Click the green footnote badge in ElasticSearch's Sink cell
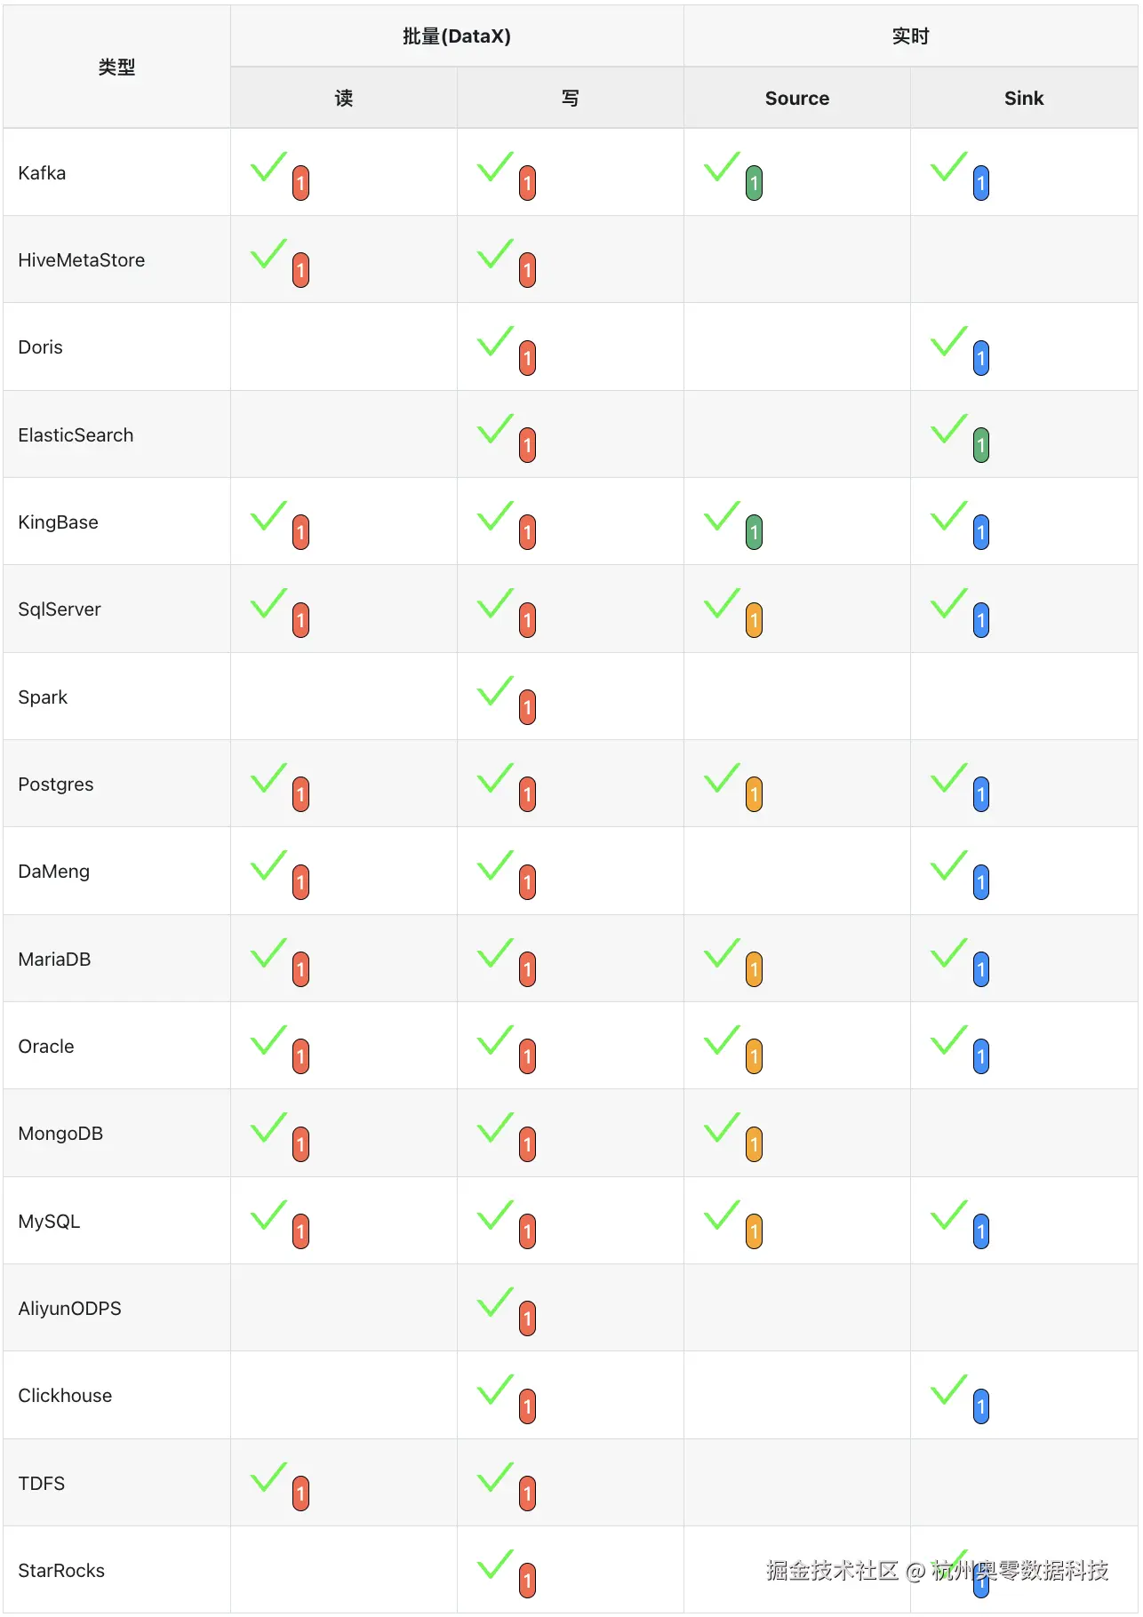The height and width of the screenshot is (1617, 1143). pos(980,445)
